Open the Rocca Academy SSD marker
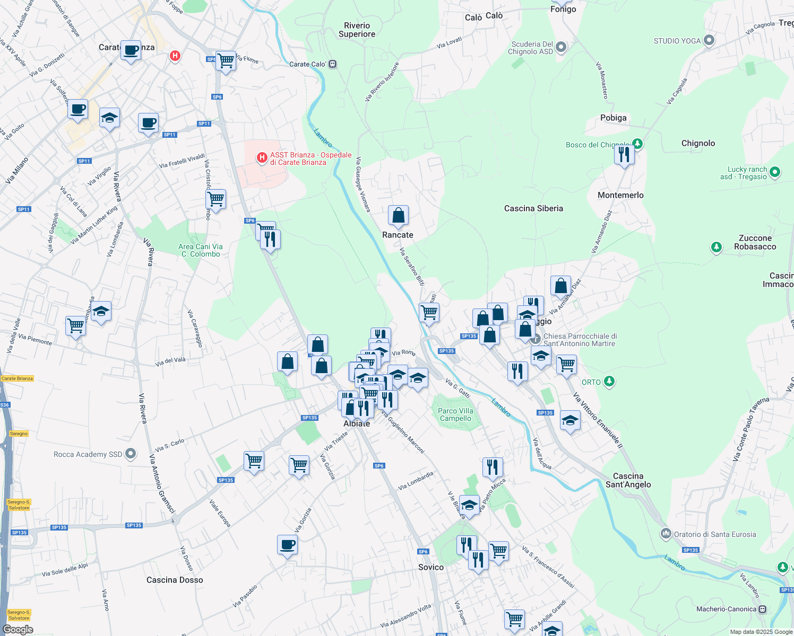The image size is (794, 636). point(130,454)
